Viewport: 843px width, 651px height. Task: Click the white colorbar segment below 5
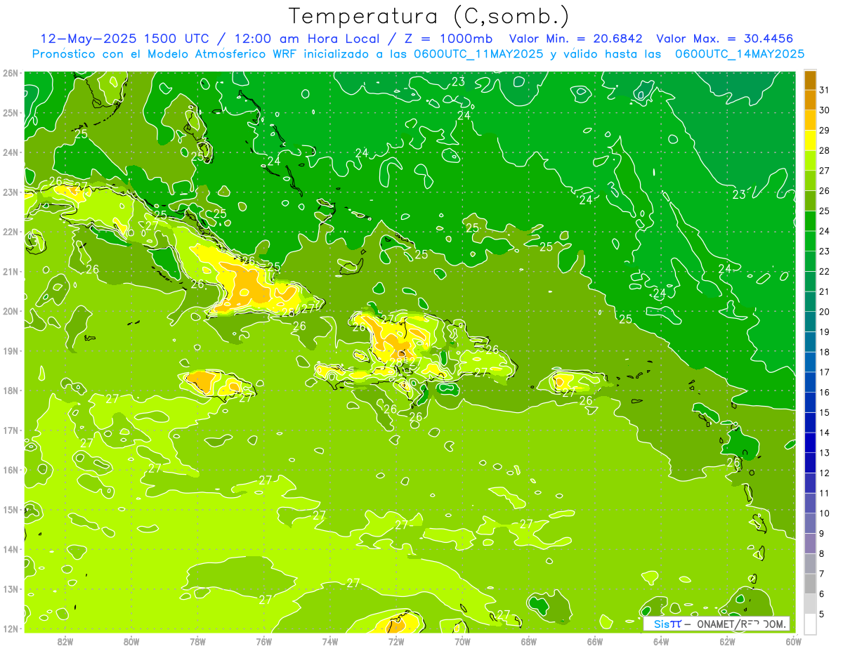(x=810, y=624)
